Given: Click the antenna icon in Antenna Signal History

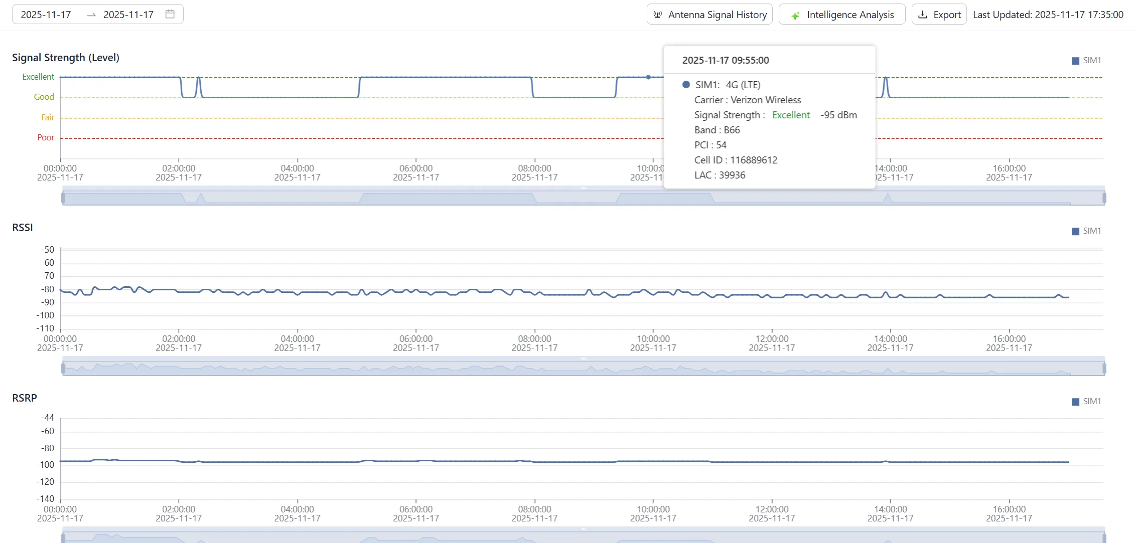Looking at the screenshot, I should coord(658,15).
